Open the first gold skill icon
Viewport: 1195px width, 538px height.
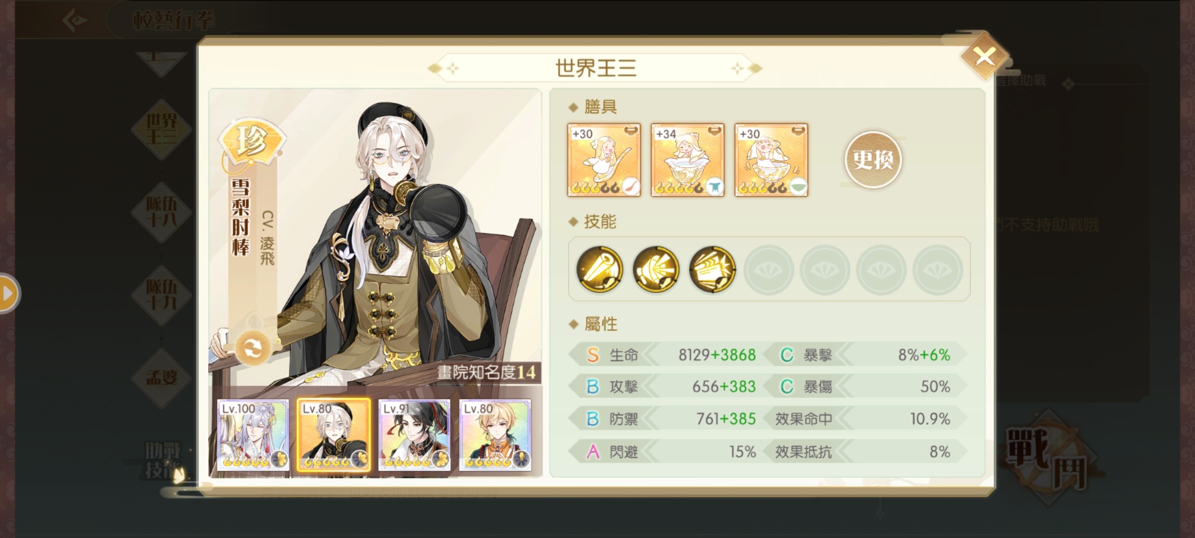[599, 269]
